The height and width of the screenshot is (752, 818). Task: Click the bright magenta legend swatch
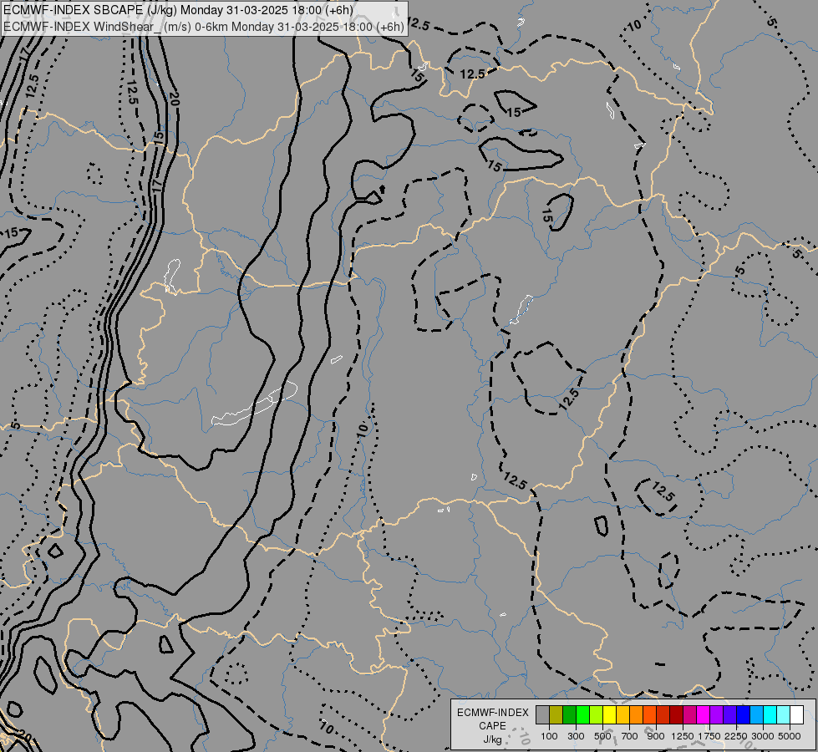click(x=704, y=714)
